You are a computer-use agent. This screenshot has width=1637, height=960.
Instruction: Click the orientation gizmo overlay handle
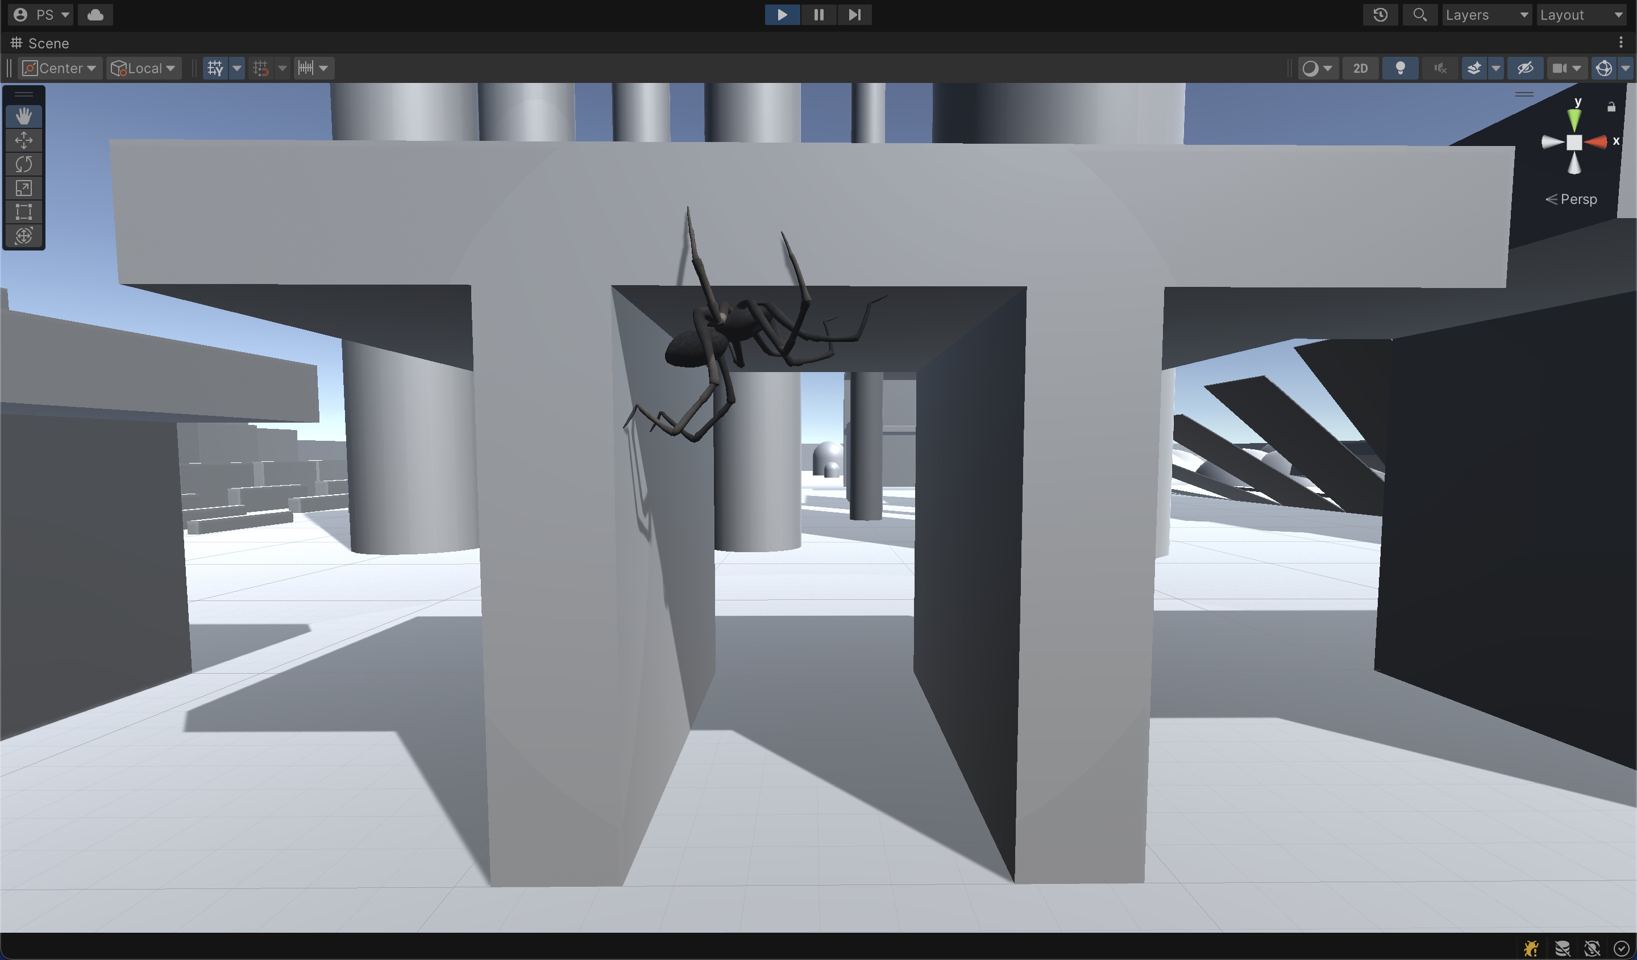point(1524,94)
